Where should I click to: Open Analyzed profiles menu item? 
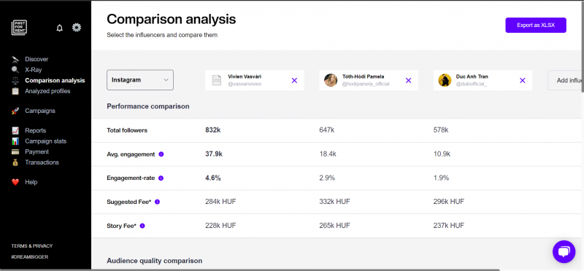(47, 91)
